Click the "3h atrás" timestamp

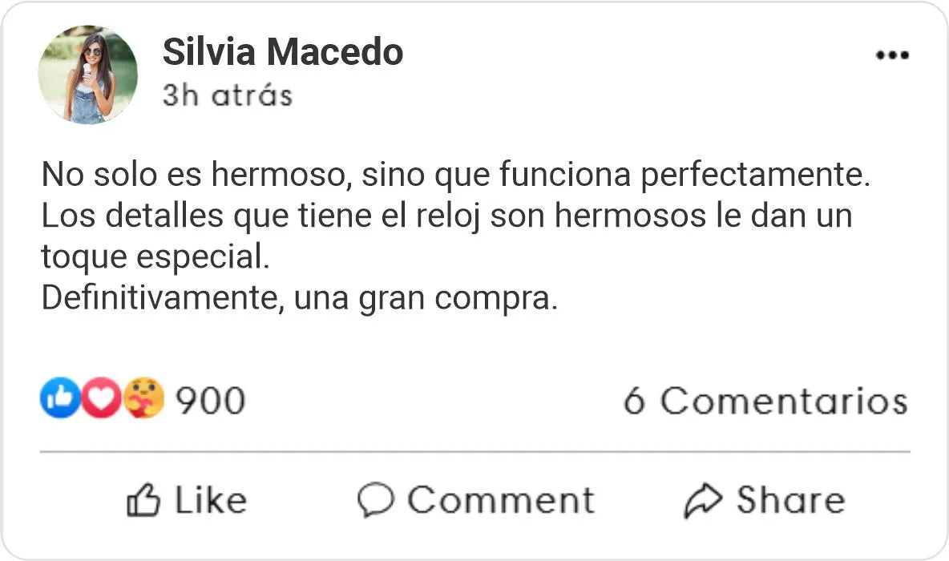(x=227, y=95)
